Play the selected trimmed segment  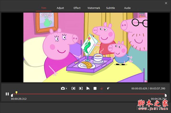pyautogui.click(x=88, y=88)
